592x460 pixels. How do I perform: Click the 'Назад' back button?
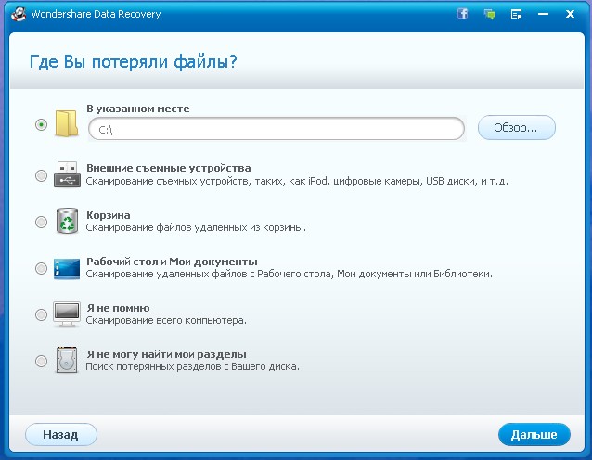(x=61, y=434)
